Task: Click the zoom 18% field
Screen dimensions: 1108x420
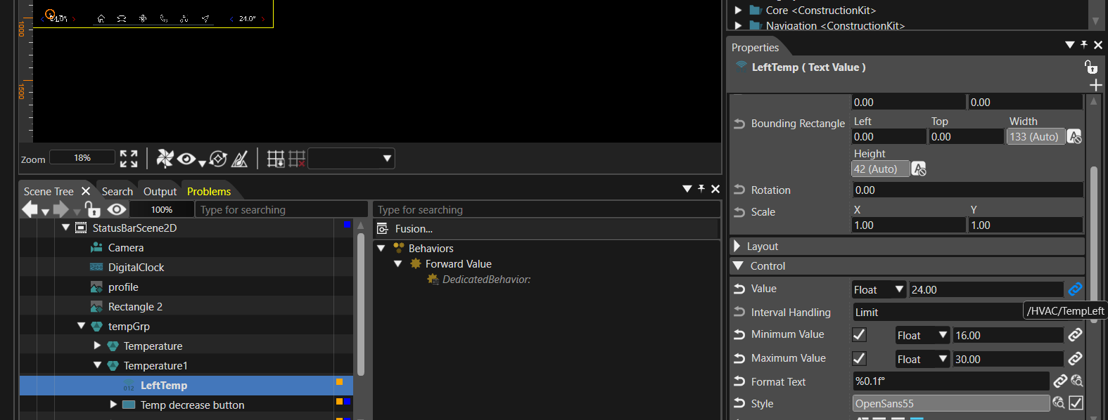Action: point(82,158)
